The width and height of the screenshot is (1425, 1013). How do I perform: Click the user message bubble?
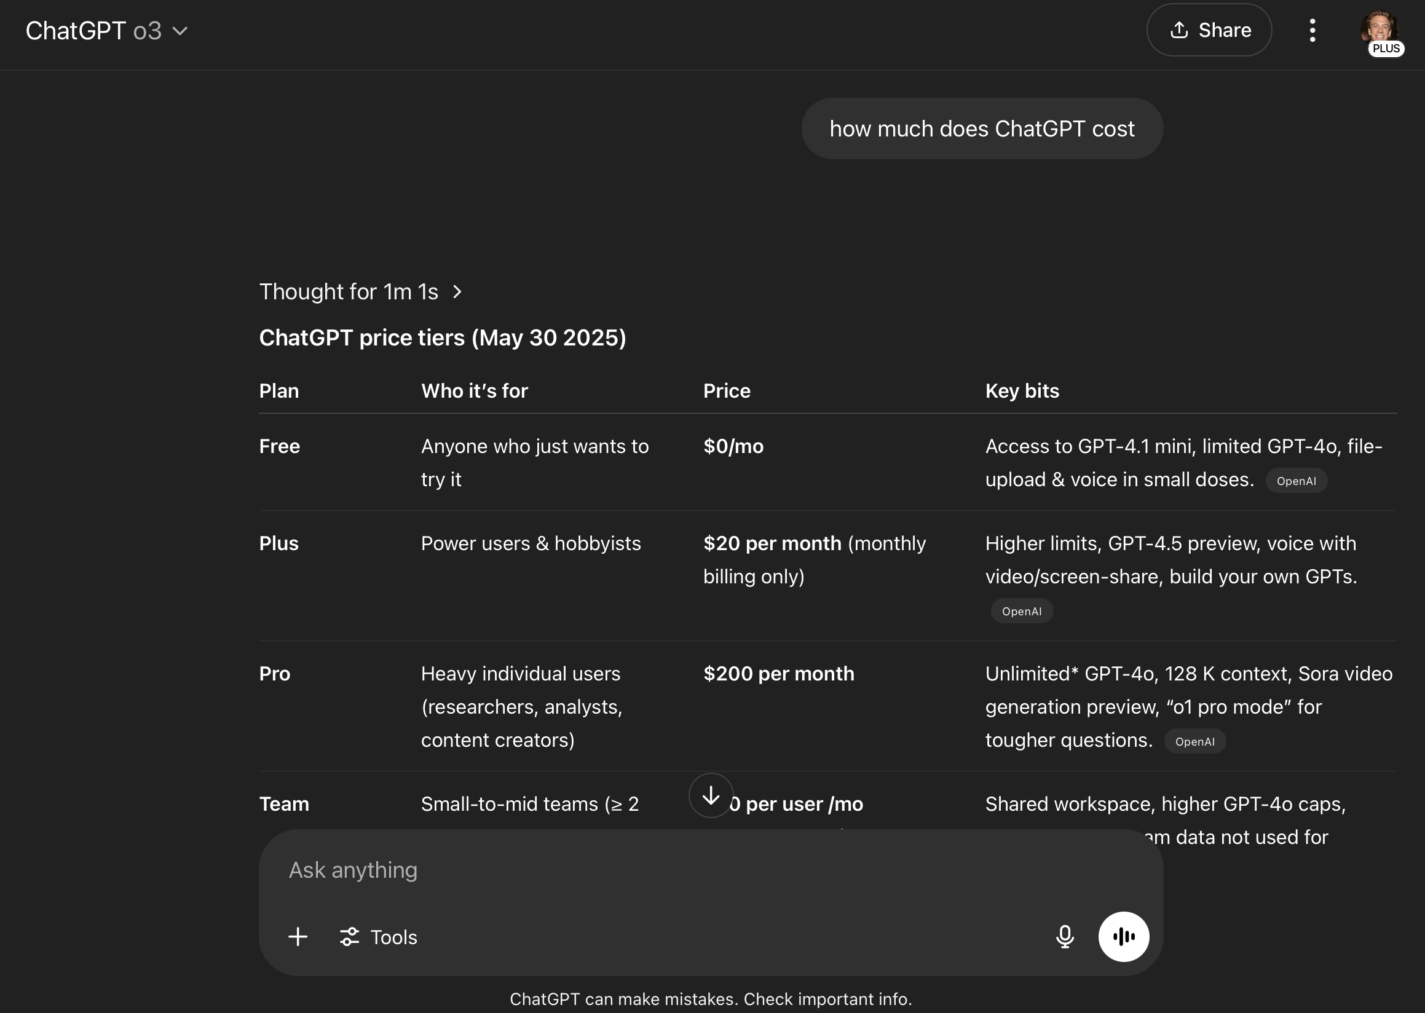pyautogui.click(x=981, y=128)
